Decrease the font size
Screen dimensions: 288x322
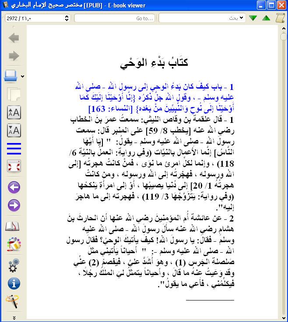click(14, 130)
